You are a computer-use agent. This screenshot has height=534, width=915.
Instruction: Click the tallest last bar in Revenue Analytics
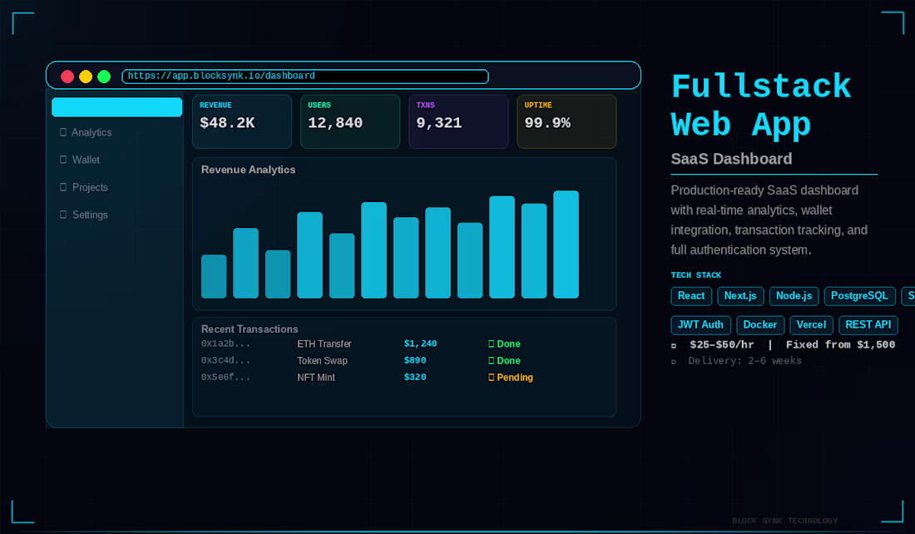[566, 245]
